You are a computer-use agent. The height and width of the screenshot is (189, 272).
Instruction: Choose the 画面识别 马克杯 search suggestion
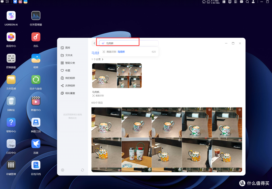coord(128,52)
